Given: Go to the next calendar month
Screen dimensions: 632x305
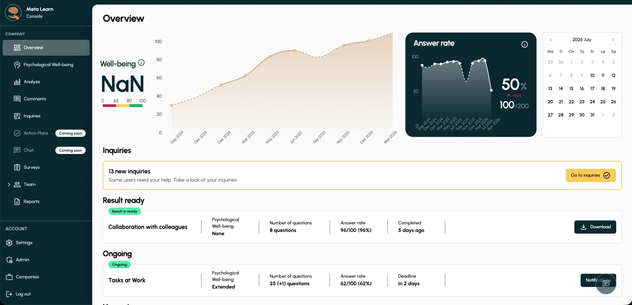Looking at the screenshot, I should click(x=613, y=40).
